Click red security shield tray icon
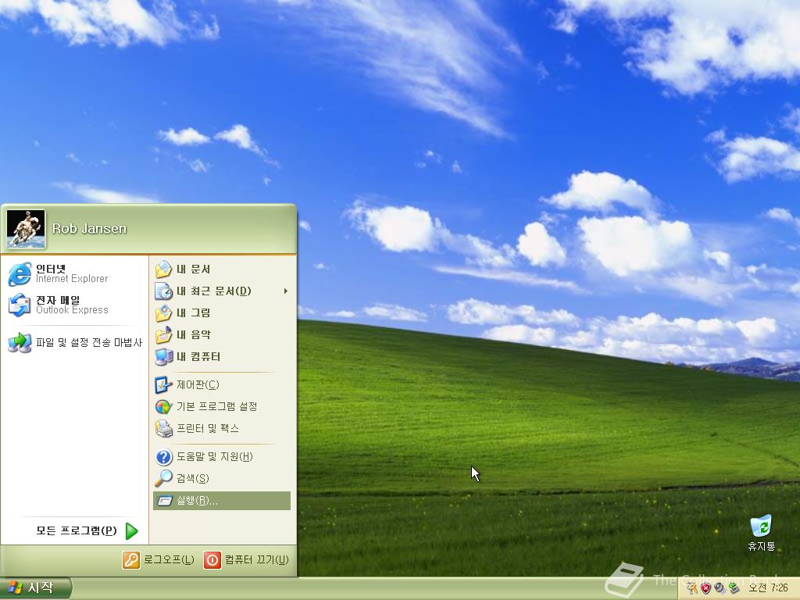This screenshot has height=600, width=800. click(705, 587)
